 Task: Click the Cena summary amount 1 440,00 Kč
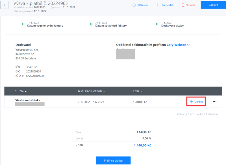point(144,132)
